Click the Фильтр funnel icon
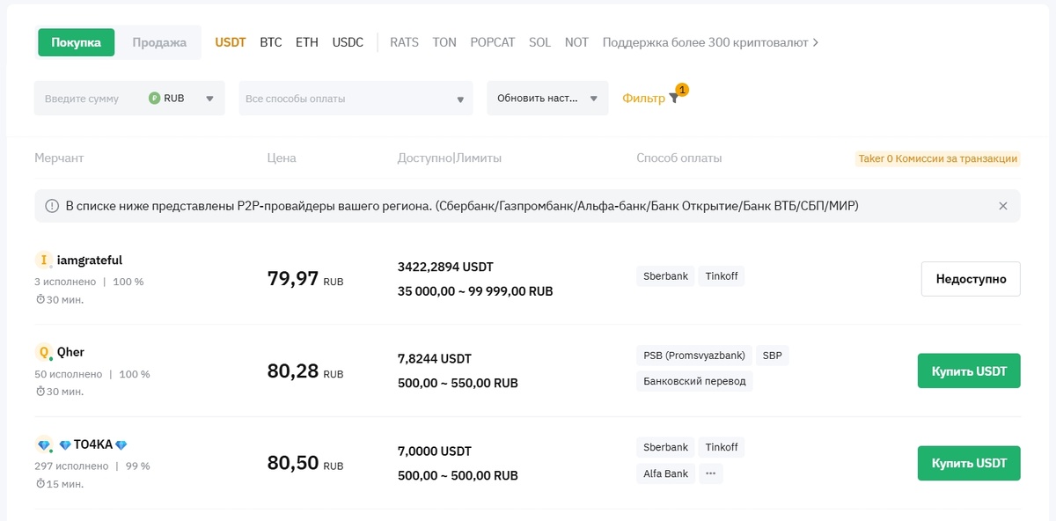Viewport: 1056px width, 521px height. pyautogui.click(x=673, y=99)
